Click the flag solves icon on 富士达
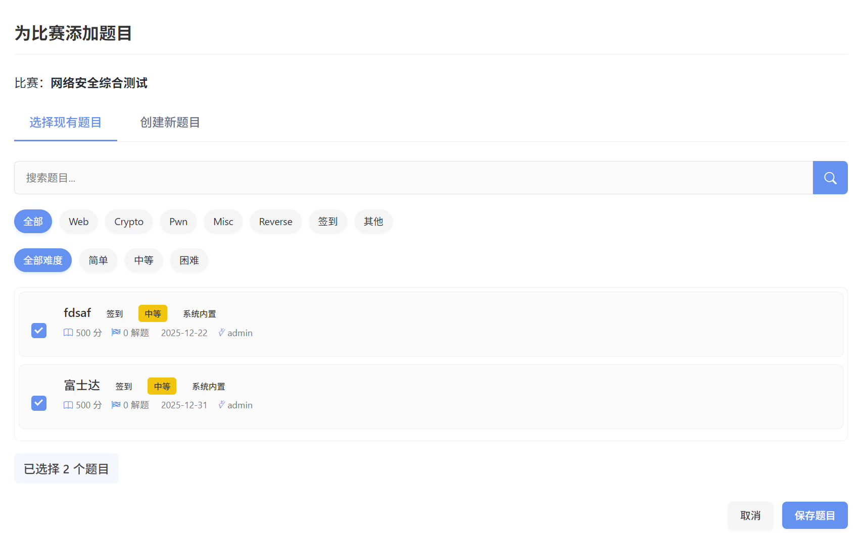 pos(116,405)
